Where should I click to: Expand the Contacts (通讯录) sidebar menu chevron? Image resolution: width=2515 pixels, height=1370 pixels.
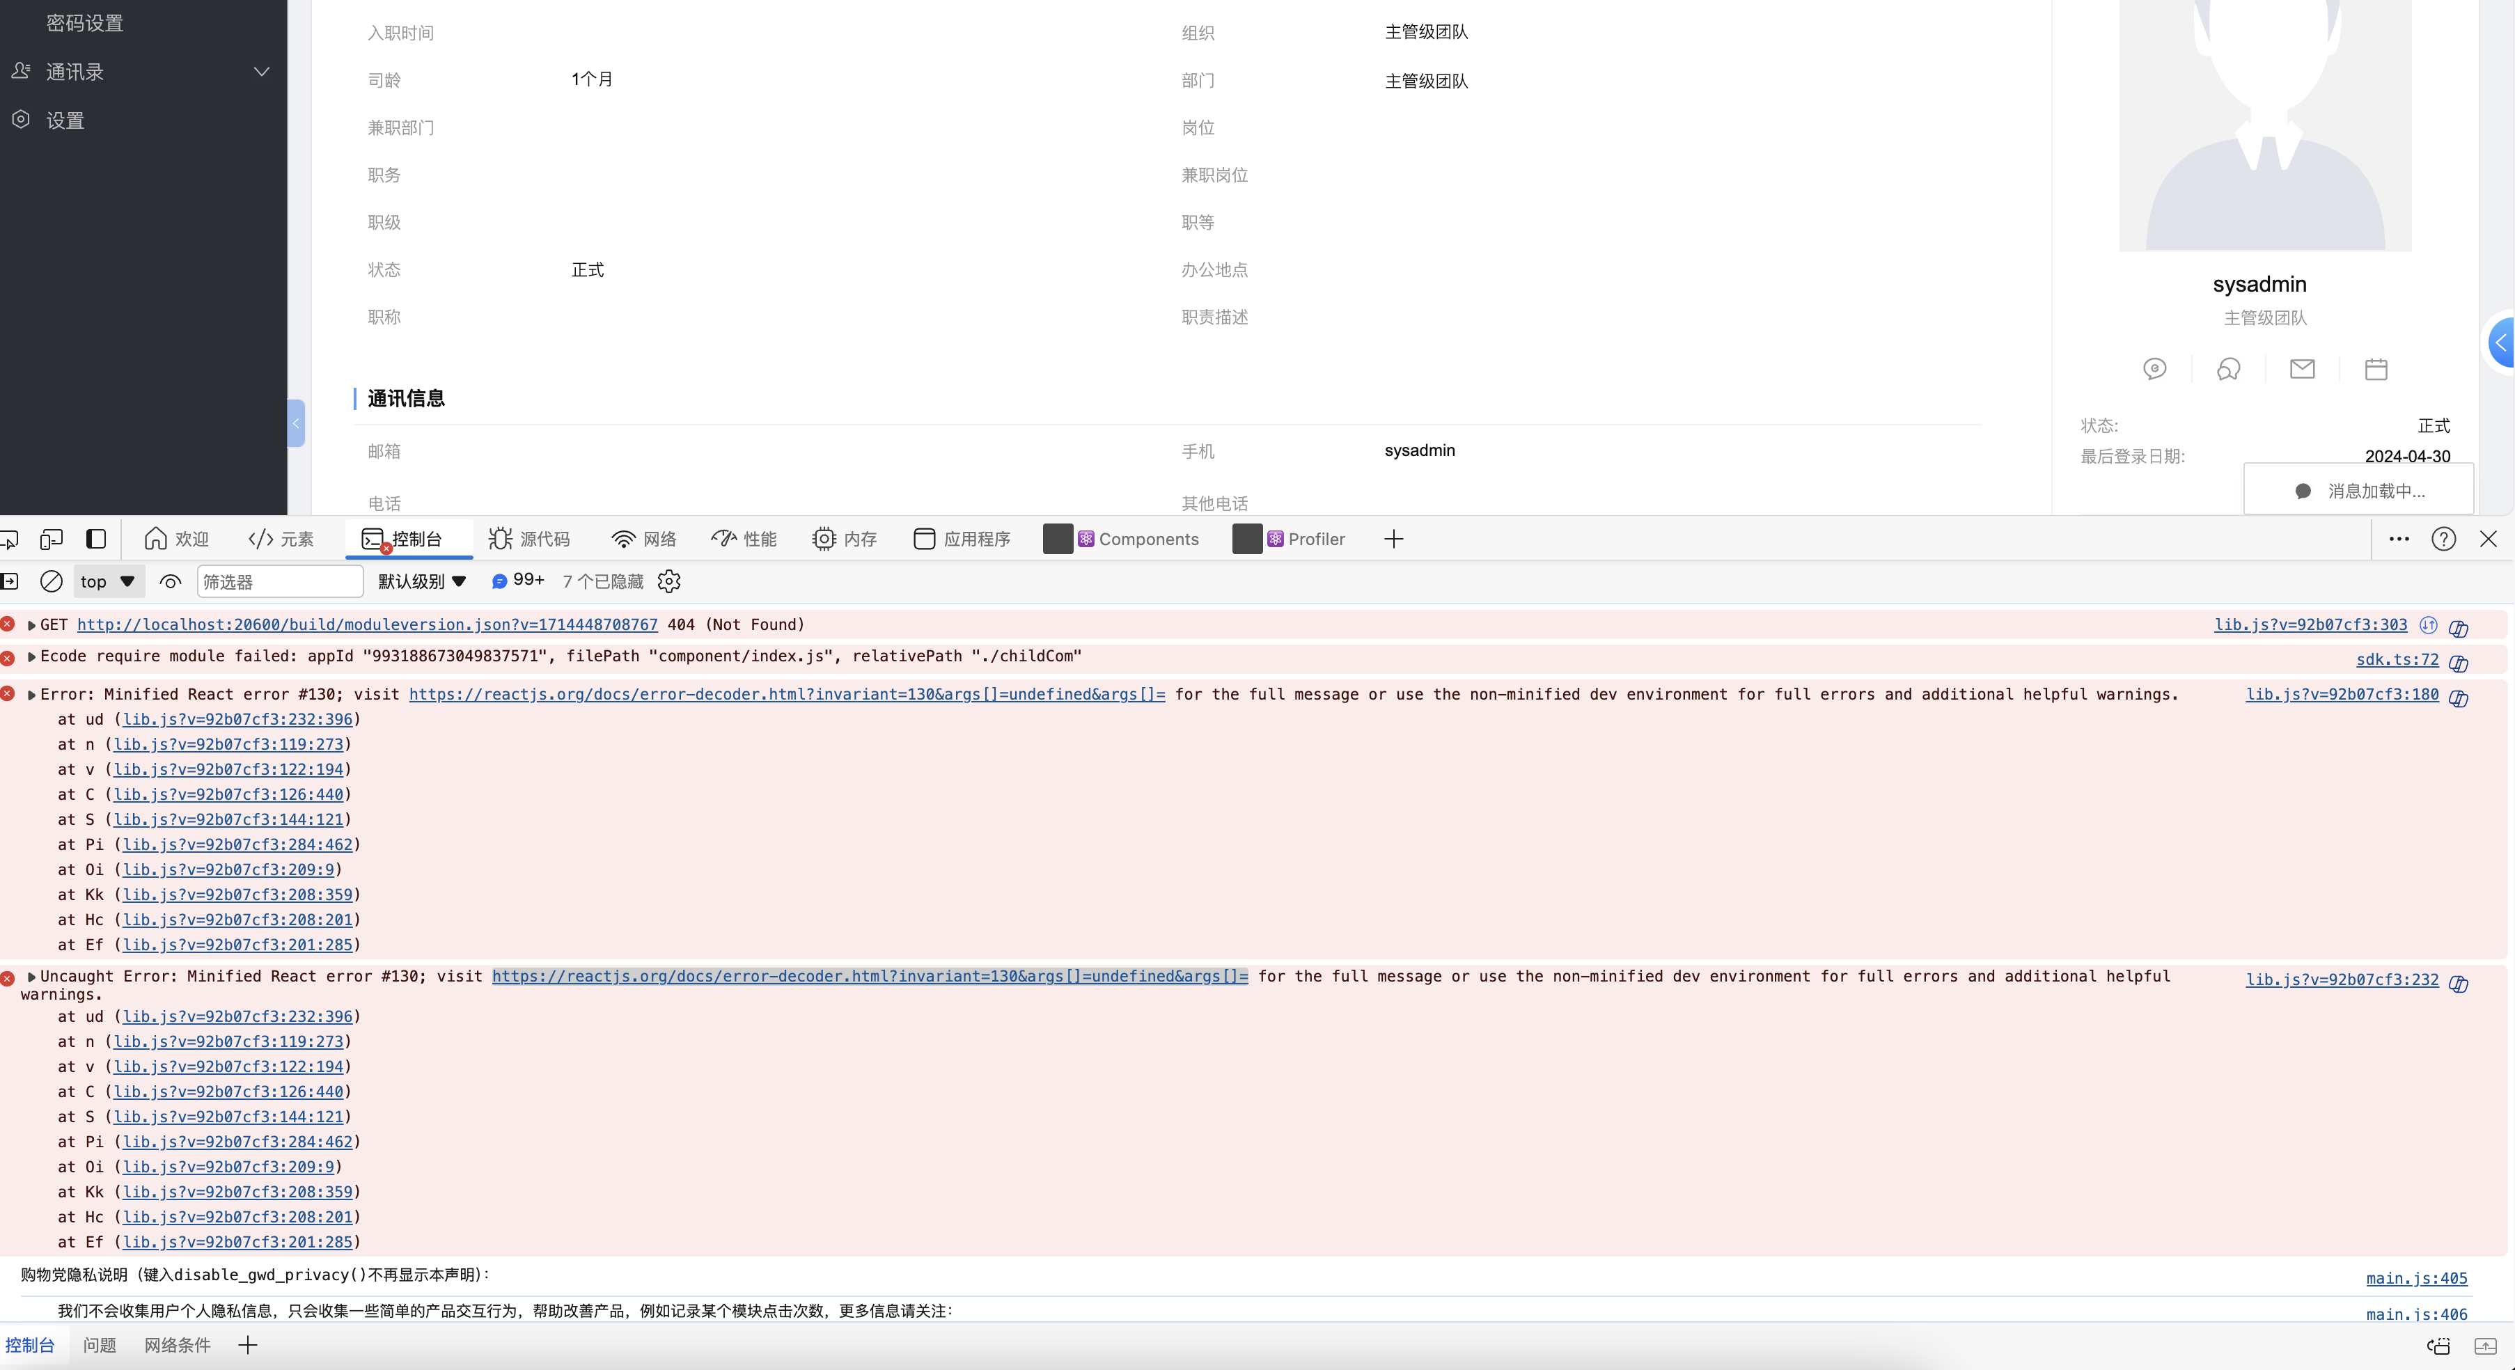262,72
